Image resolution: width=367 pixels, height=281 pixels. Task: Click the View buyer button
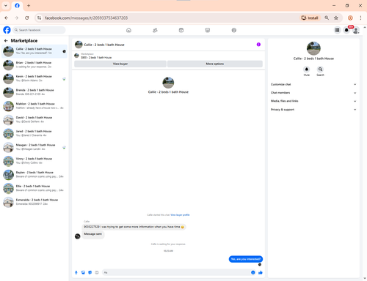(120, 64)
